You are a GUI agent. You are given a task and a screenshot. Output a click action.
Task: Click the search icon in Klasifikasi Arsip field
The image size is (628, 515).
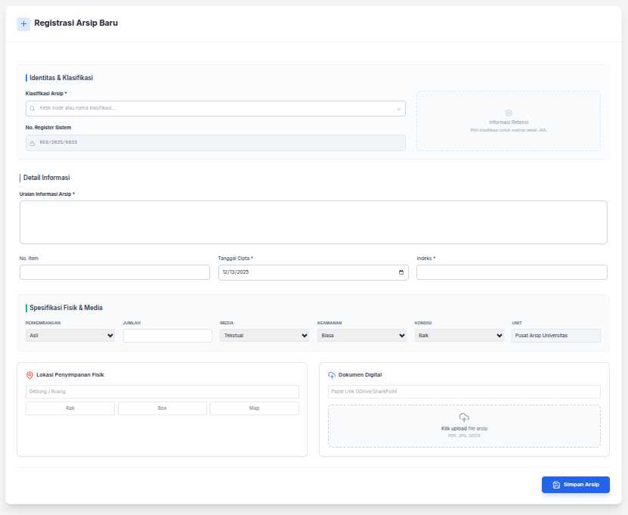click(x=32, y=109)
